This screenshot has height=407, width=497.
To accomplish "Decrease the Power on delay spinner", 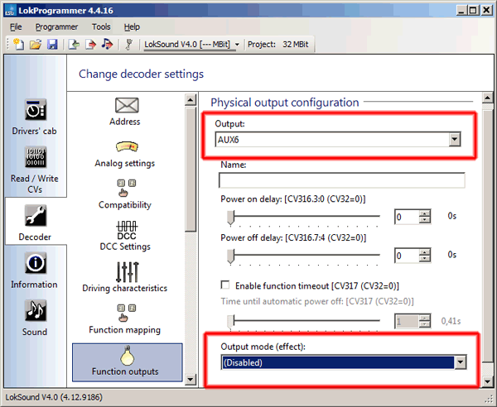I will pos(425,220).
